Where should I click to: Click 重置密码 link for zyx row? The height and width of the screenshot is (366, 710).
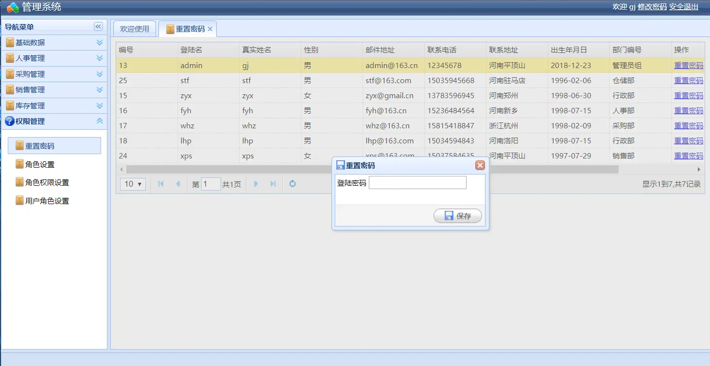coord(689,95)
